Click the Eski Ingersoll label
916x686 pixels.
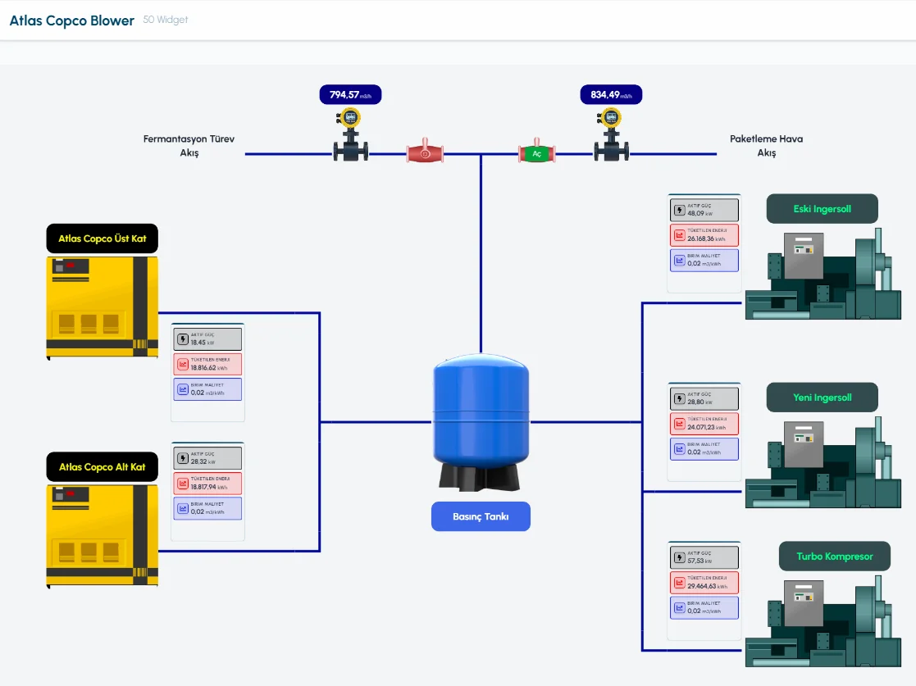pyautogui.click(x=822, y=208)
